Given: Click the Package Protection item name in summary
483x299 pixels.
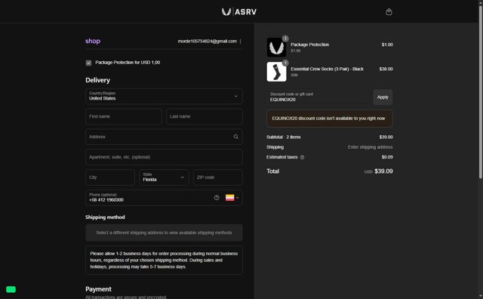Looking at the screenshot, I should click(x=309, y=45).
